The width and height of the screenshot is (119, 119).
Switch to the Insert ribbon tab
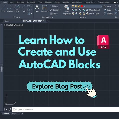[x=12, y=2]
